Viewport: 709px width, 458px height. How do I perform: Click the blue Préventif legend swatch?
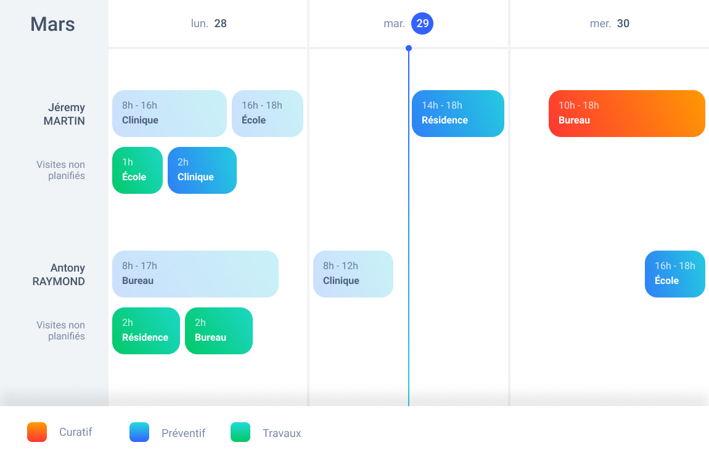pos(139,431)
